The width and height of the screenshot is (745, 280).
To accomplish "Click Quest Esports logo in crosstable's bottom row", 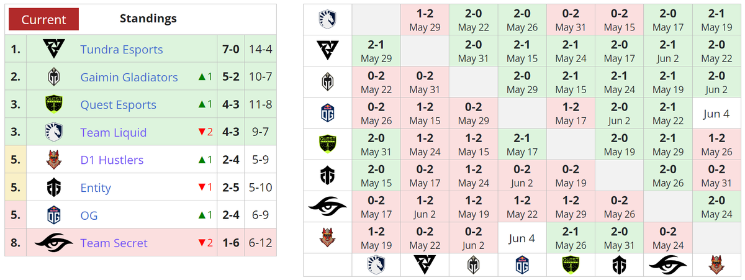I will [x=570, y=264].
